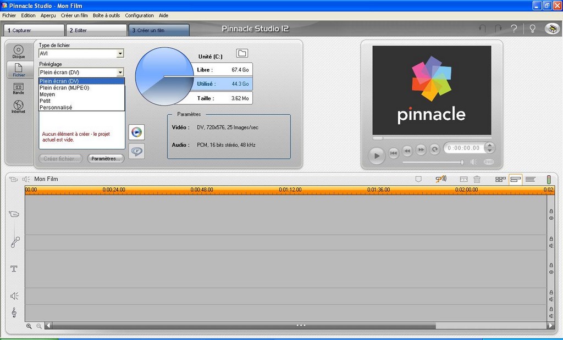
Task: Toggle the preview mute speaker icon
Action: pos(474,162)
